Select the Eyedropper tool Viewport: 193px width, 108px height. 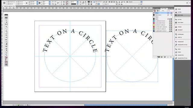[6, 51]
